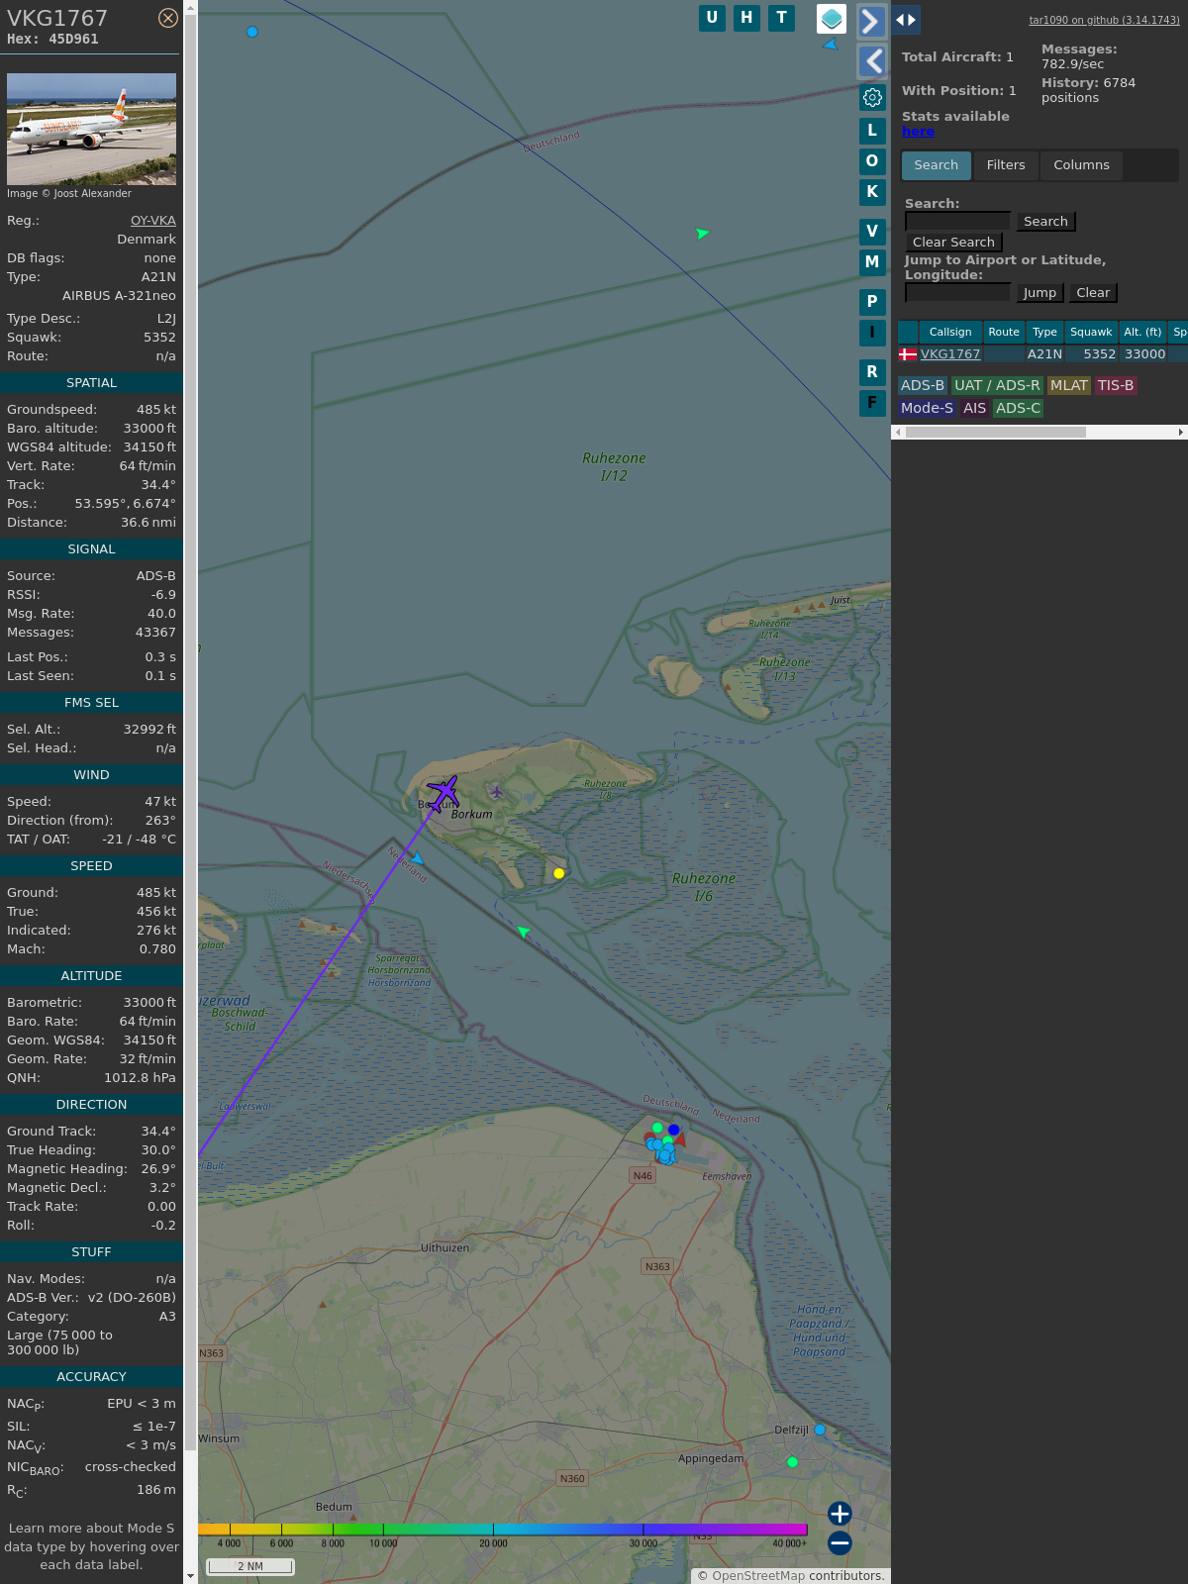Switch to the Columns tab
Viewport: 1188px width, 1584px height.
click(x=1081, y=165)
